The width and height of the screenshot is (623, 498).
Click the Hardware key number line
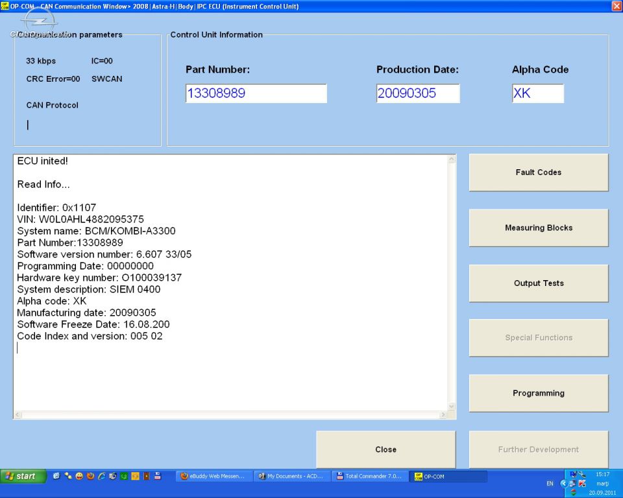tap(99, 278)
